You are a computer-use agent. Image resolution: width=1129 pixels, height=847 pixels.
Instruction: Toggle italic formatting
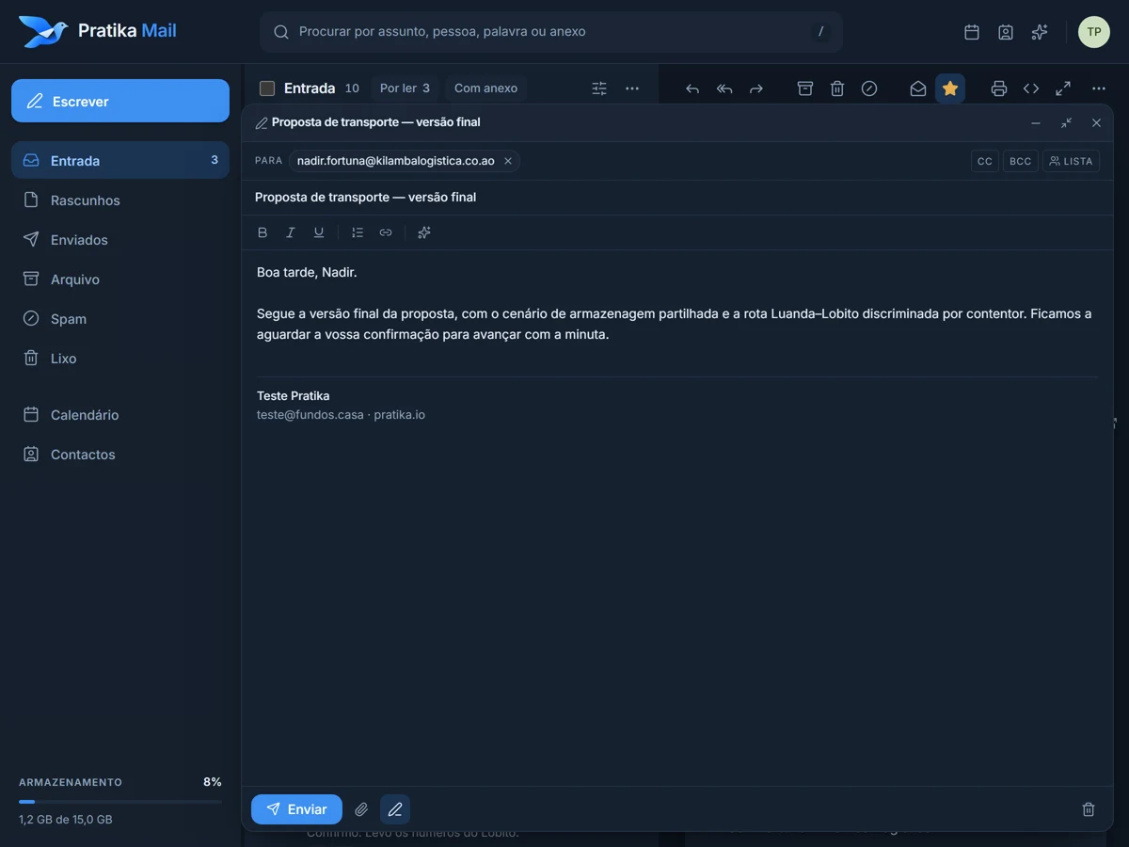tap(291, 232)
